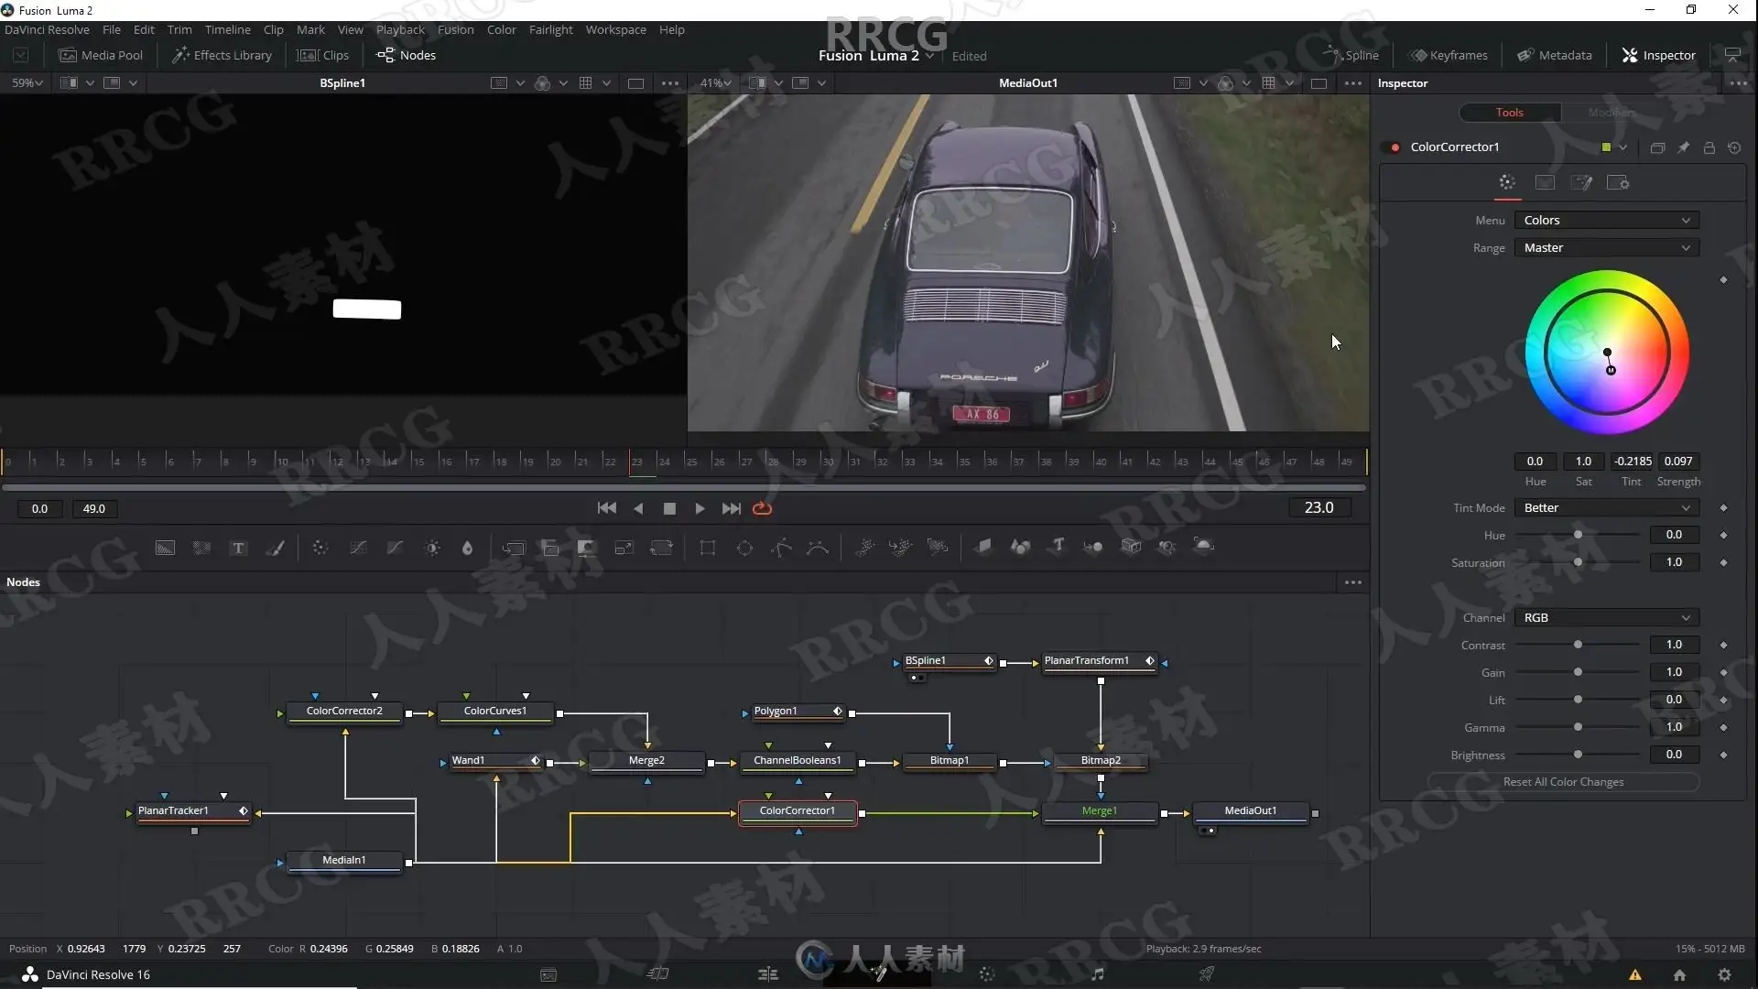The width and height of the screenshot is (1758, 989).
Task: Click Reset All Color Changes button
Action: tap(1563, 782)
